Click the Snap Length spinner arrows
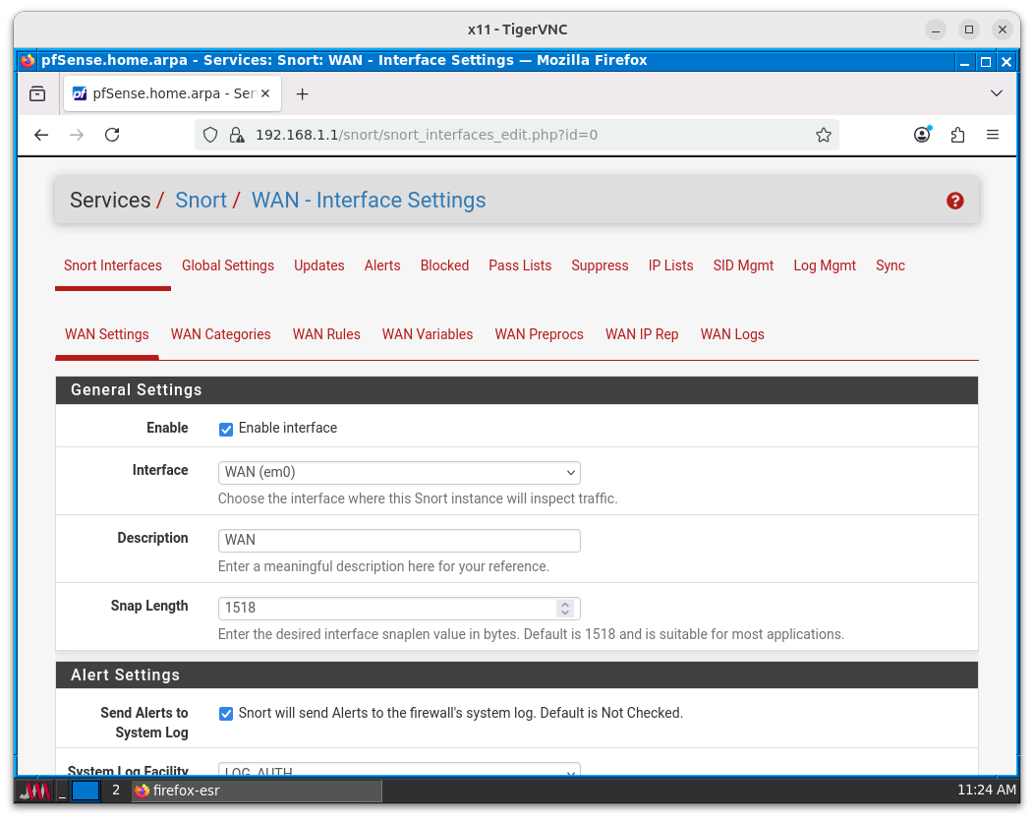The height and width of the screenshot is (820, 1034). click(564, 609)
